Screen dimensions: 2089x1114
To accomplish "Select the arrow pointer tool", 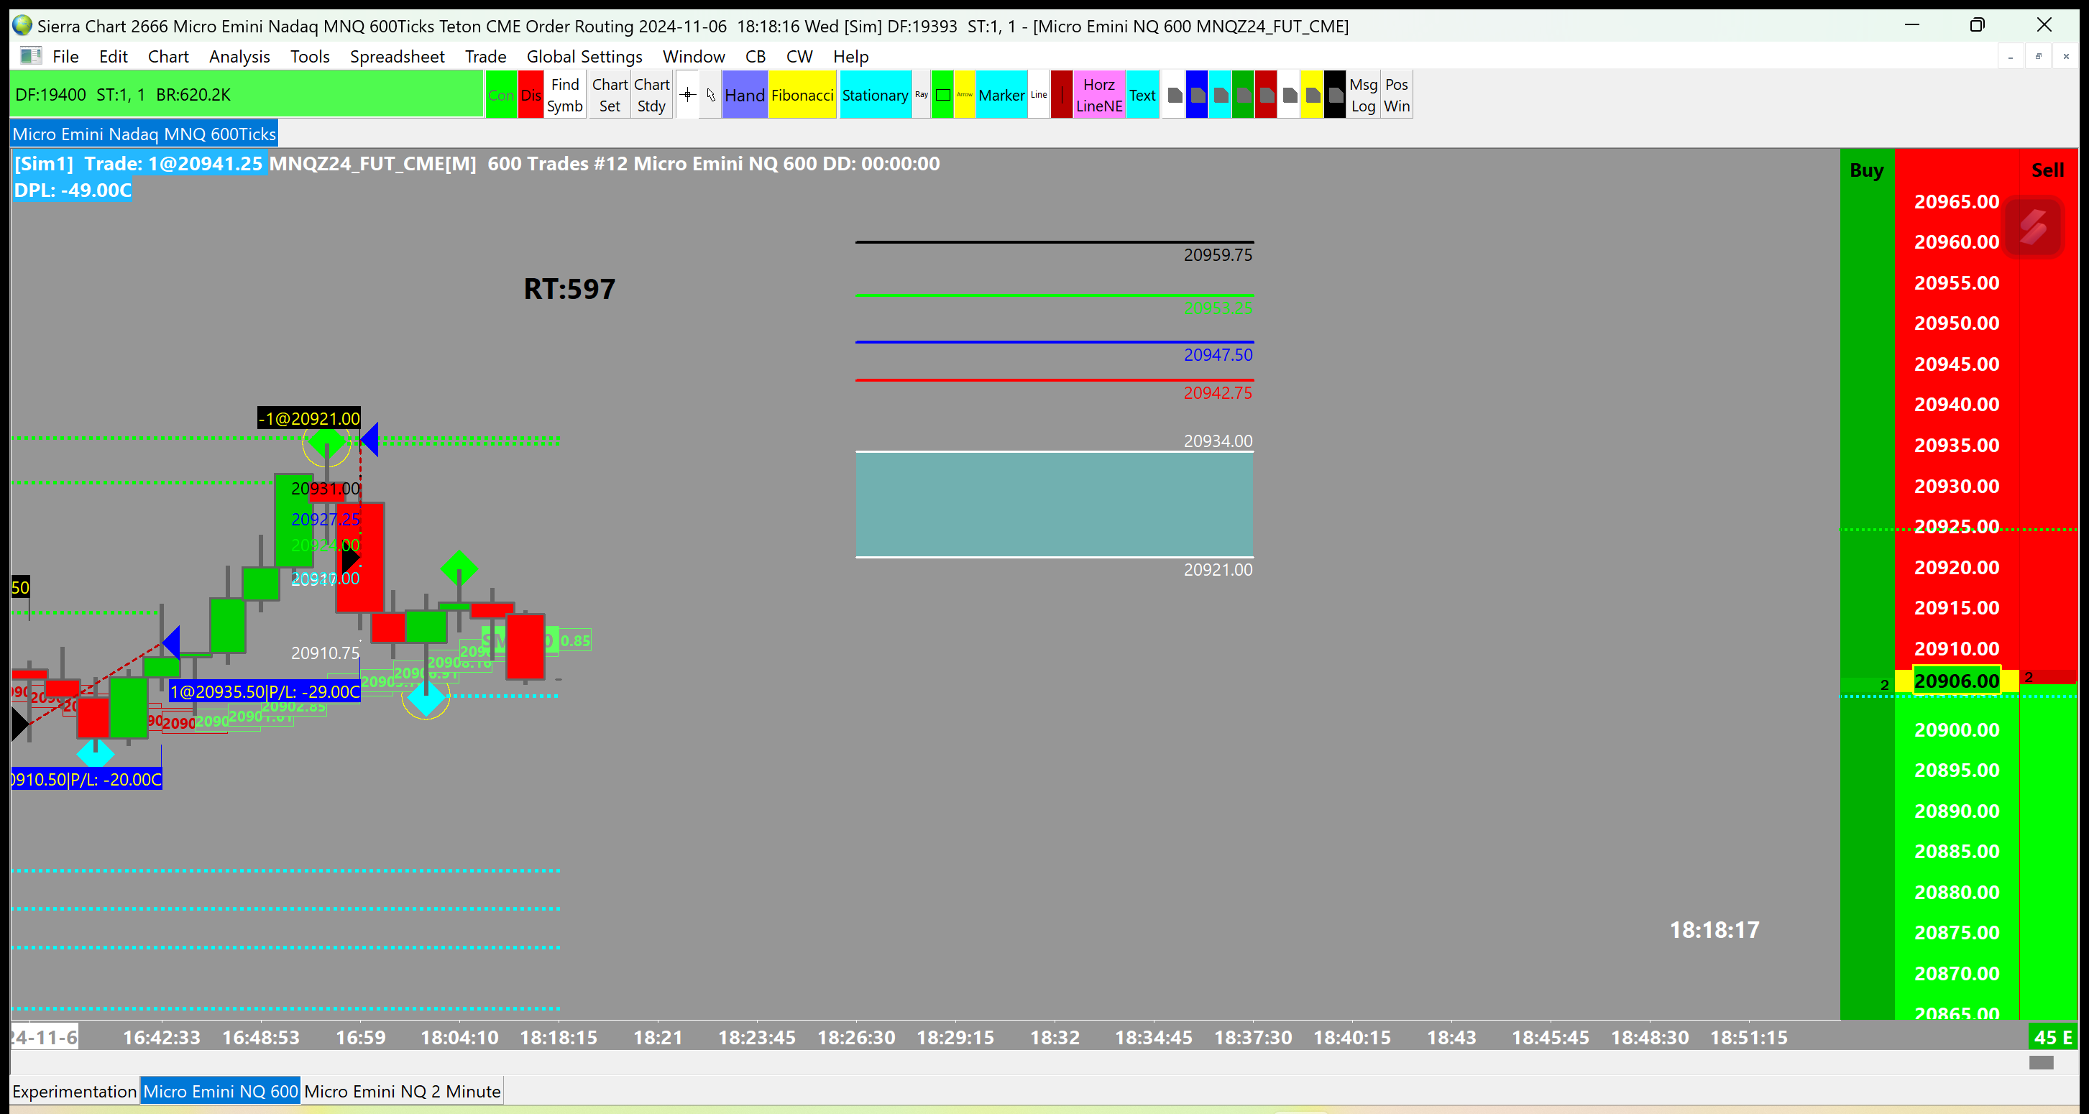I will 710,95.
